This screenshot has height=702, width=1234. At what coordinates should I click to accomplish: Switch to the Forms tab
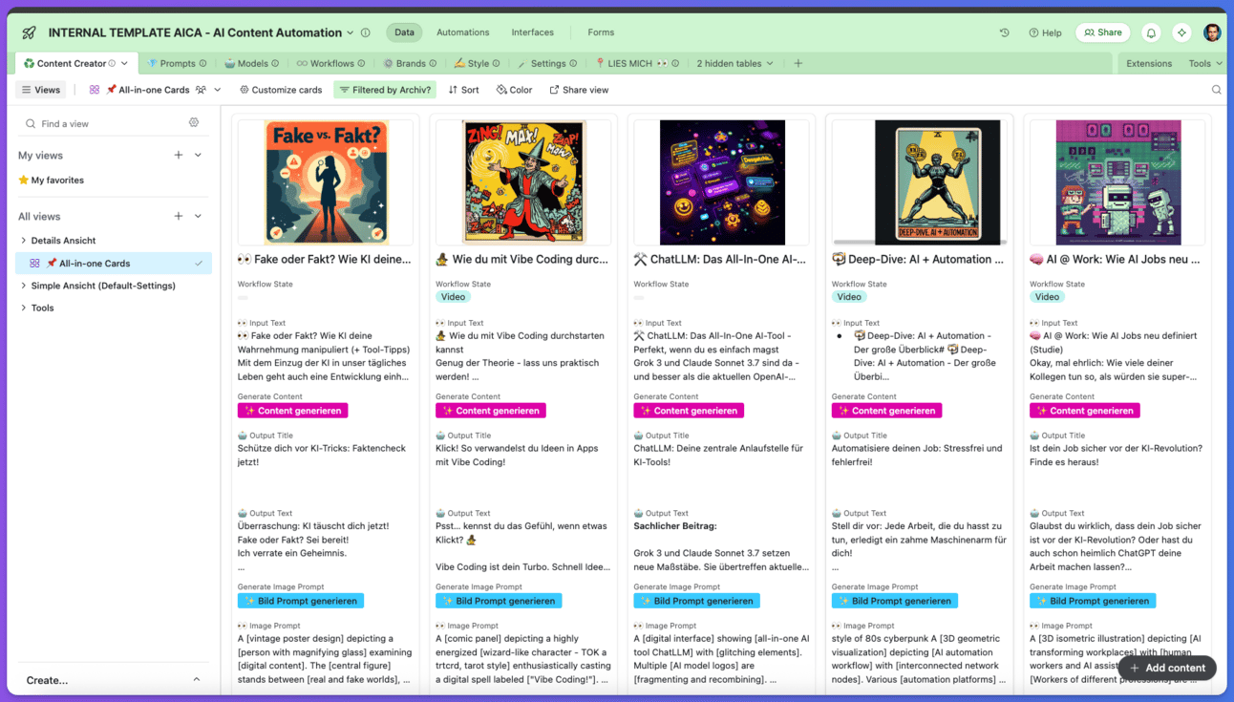point(601,32)
